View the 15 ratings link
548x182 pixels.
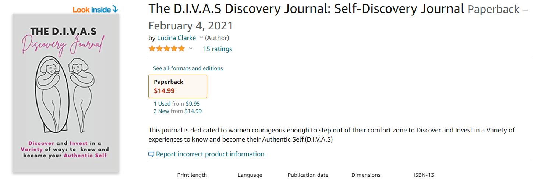[x=217, y=49]
